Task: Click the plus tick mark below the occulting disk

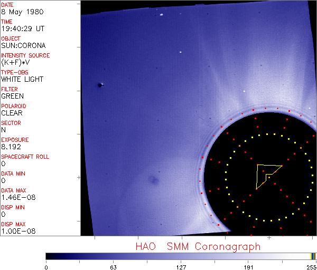Action: [269, 238]
